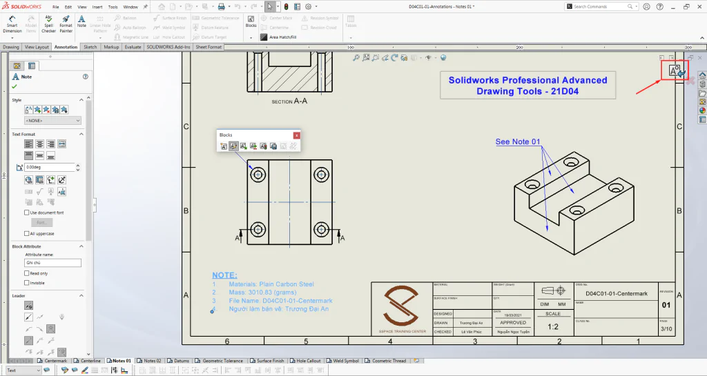Expand Blocks ribbon dropdown arrow
The image size is (707, 376).
[x=251, y=38]
